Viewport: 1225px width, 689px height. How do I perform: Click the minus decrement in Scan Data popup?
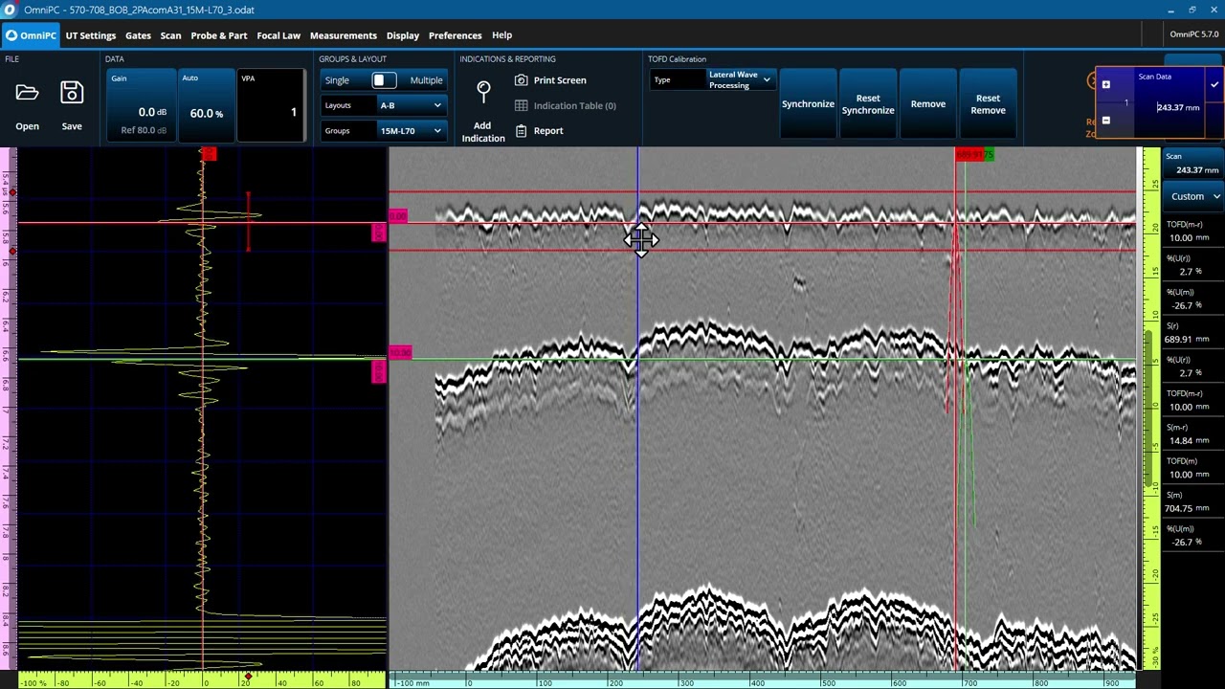pyautogui.click(x=1105, y=121)
